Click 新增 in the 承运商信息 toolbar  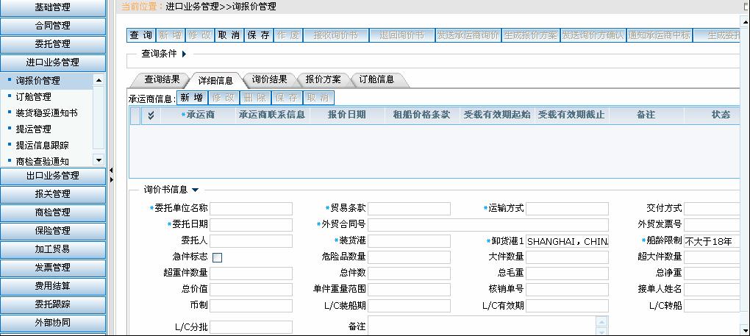[191, 98]
